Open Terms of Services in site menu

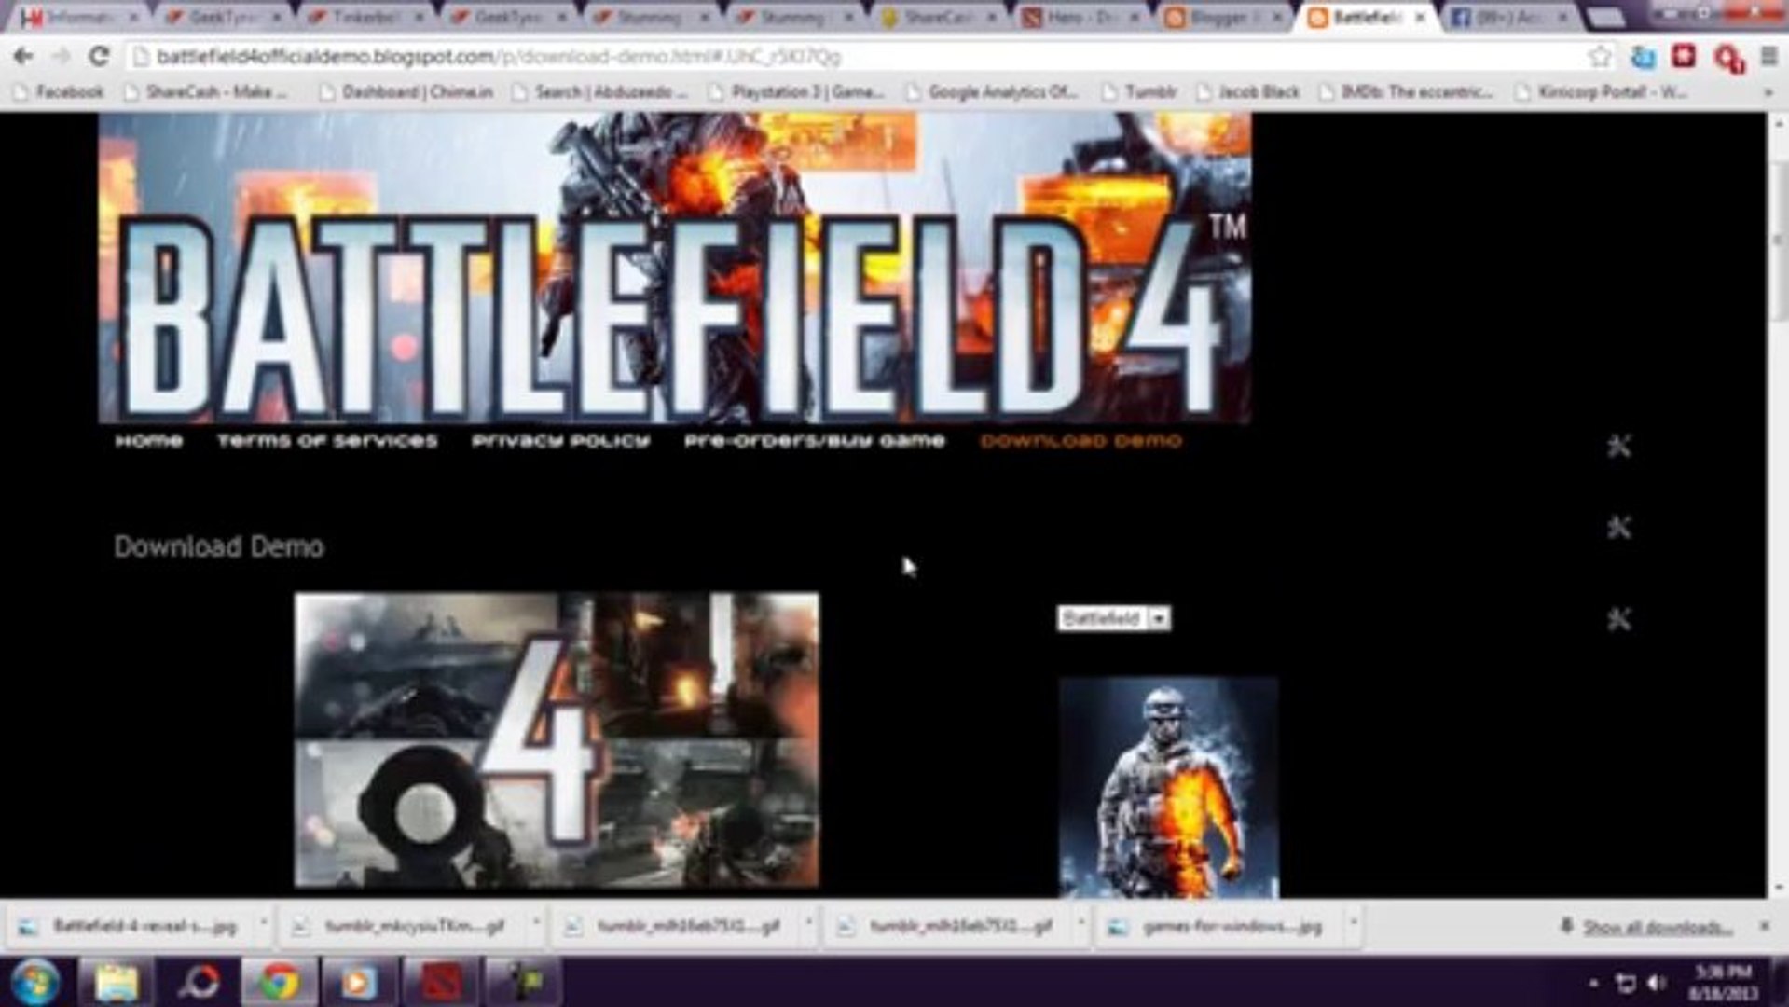[x=327, y=441]
